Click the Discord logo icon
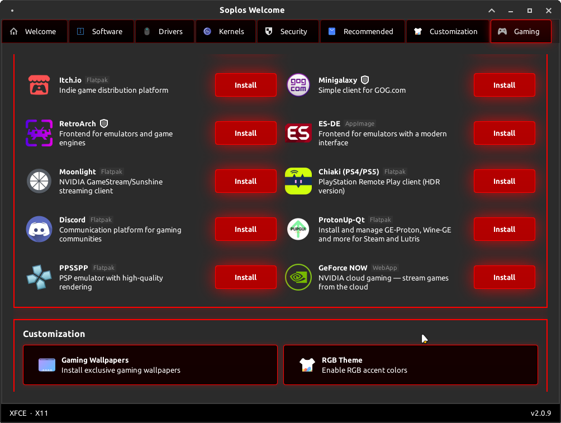The height and width of the screenshot is (423, 561). (x=39, y=229)
